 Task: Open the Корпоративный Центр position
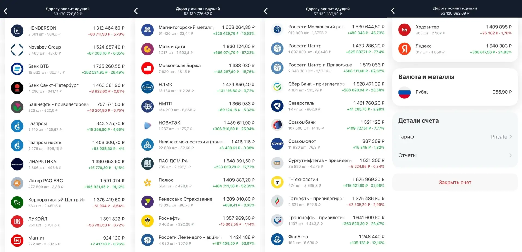coord(68,202)
